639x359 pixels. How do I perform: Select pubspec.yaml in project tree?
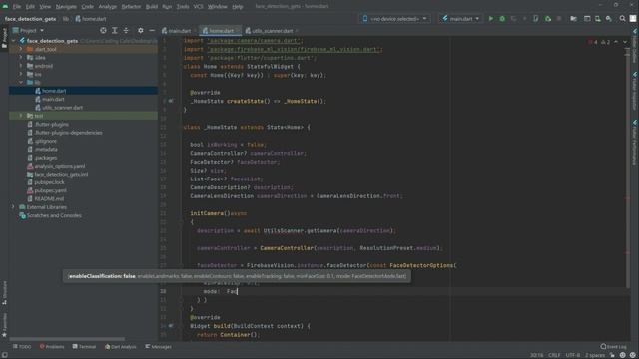click(50, 190)
